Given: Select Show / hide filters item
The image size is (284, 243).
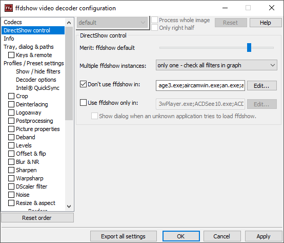Looking at the screenshot, I should [x=38, y=71].
